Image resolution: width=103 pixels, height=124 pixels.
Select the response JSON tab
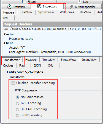37,65
